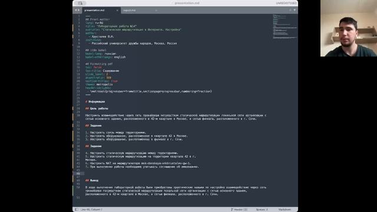Click the 'aspectratio: 169' line
Image resolution: width=377 pixels, height=212 pixels.
point(98,78)
